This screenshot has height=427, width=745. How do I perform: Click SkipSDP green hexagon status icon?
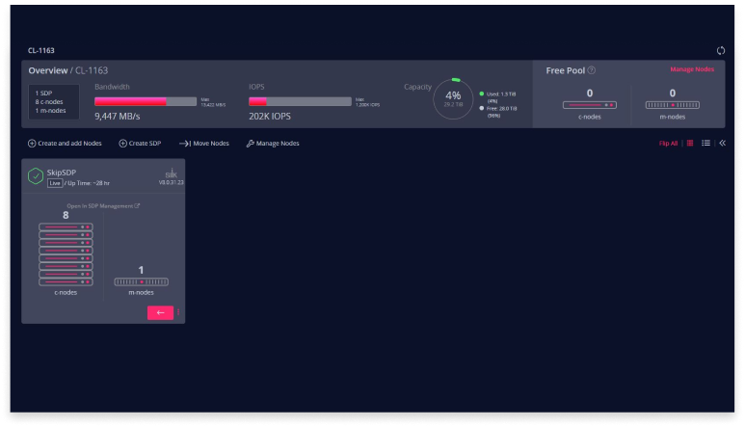click(36, 175)
